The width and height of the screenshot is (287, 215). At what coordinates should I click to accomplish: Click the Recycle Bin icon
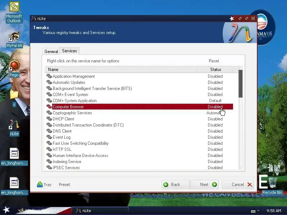(x=273, y=182)
